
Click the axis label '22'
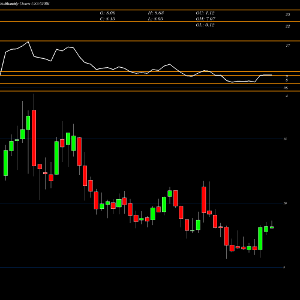click(287, 26)
